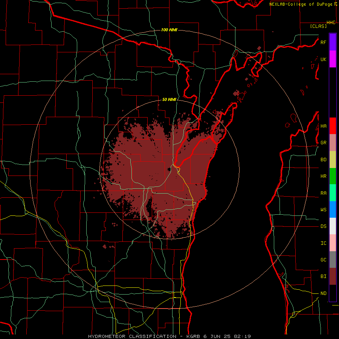
Task: Click the NEXLAB-College of DuPage text
Action: coord(301,4)
